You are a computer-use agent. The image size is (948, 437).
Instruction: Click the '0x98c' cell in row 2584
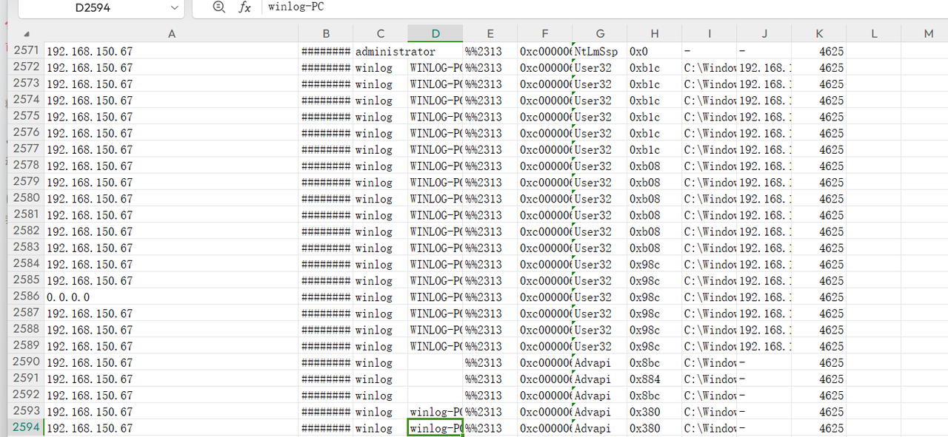tap(655, 265)
